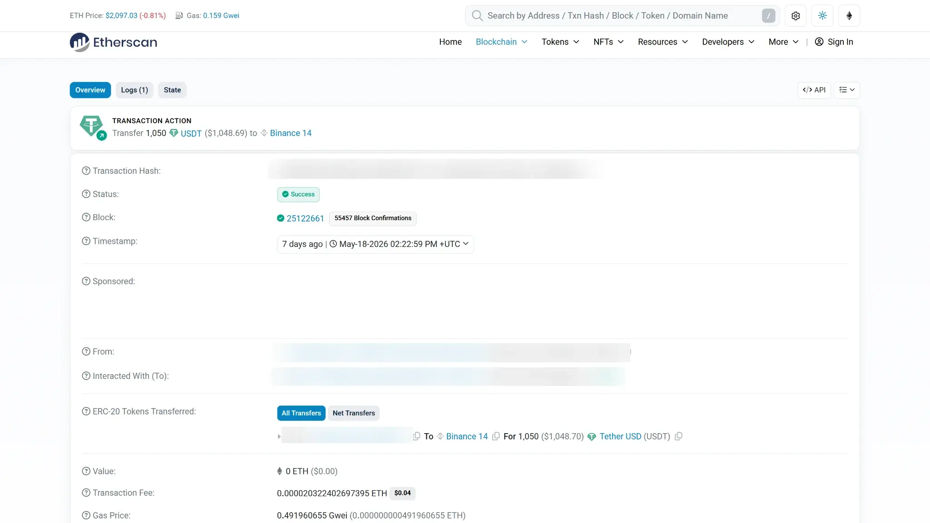Open the More dropdown menu

coord(783,42)
